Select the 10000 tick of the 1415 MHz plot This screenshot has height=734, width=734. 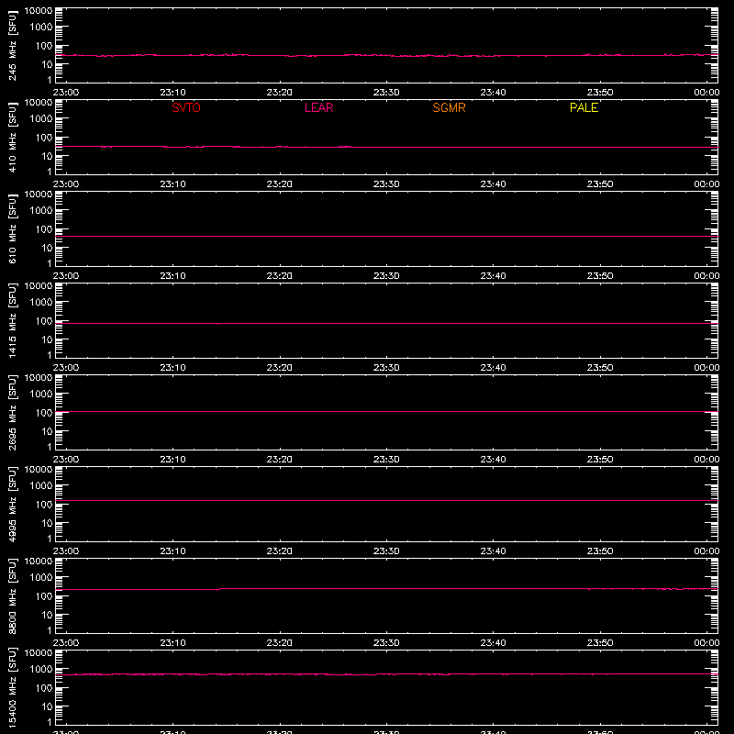[x=39, y=286]
